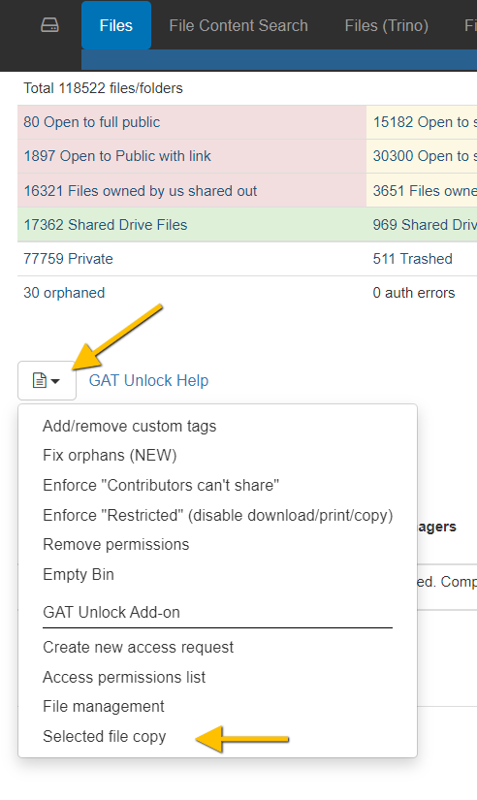This screenshot has width=477, height=800.
Task: Select the Files (Trino) tab
Action: [386, 25]
